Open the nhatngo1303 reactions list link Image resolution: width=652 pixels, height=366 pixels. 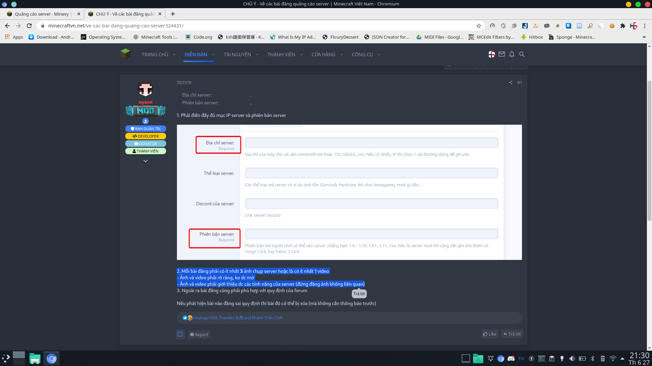coord(205,318)
